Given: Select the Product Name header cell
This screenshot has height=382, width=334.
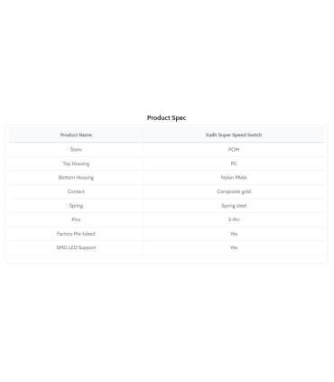Looking at the screenshot, I should [76, 135].
